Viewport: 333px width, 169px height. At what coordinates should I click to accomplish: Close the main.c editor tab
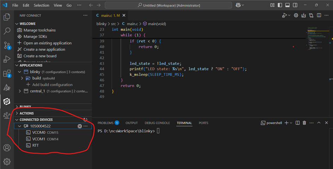pyautogui.click(x=124, y=15)
